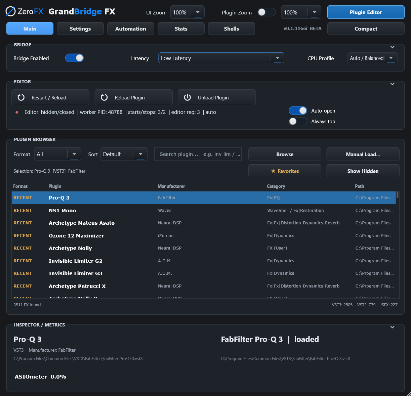
Task: Click the ZeroFX logo icon
Action: coord(11,11)
